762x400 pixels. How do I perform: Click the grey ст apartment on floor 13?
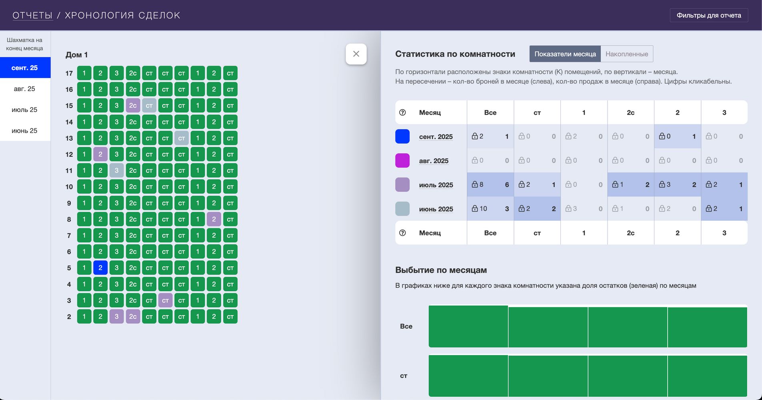[x=182, y=138]
